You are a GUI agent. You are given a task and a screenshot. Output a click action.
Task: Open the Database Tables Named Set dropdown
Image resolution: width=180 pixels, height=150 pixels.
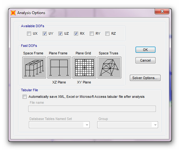click(x=59, y=125)
